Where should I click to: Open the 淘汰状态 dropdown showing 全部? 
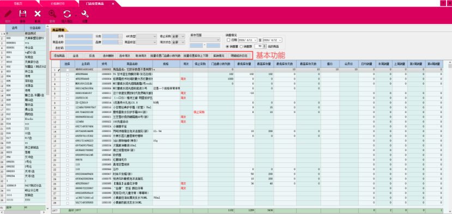[x=178, y=42]
